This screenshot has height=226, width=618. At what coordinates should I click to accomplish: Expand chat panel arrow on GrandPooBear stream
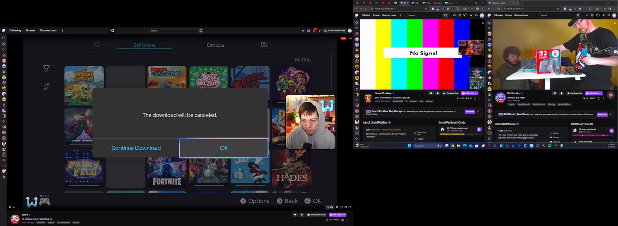click(x=483, y=23)
